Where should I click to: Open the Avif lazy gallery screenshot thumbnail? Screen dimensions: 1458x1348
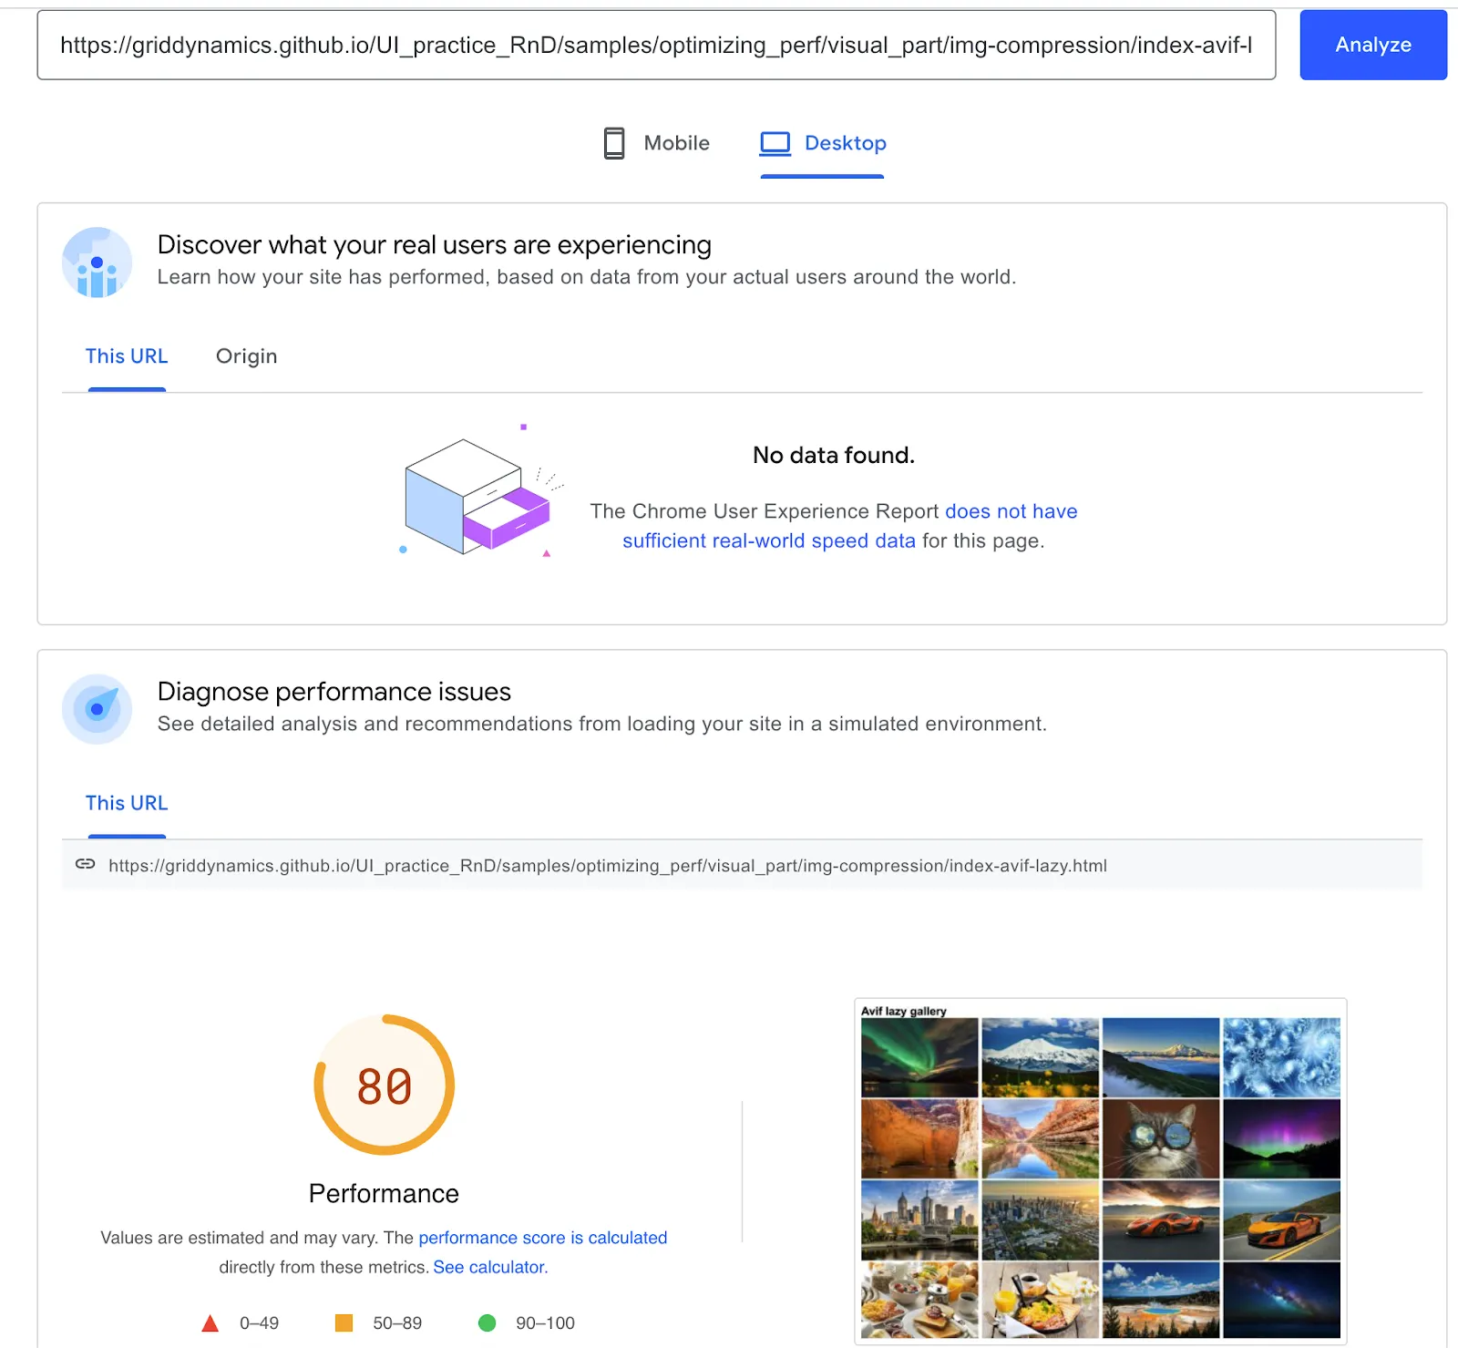1100,1171
